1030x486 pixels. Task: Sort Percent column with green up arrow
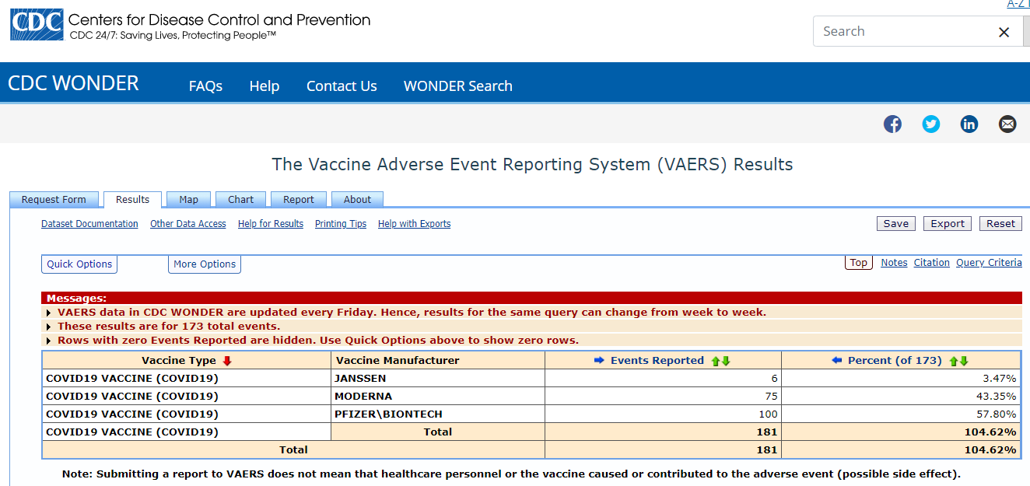pos(953,361)
